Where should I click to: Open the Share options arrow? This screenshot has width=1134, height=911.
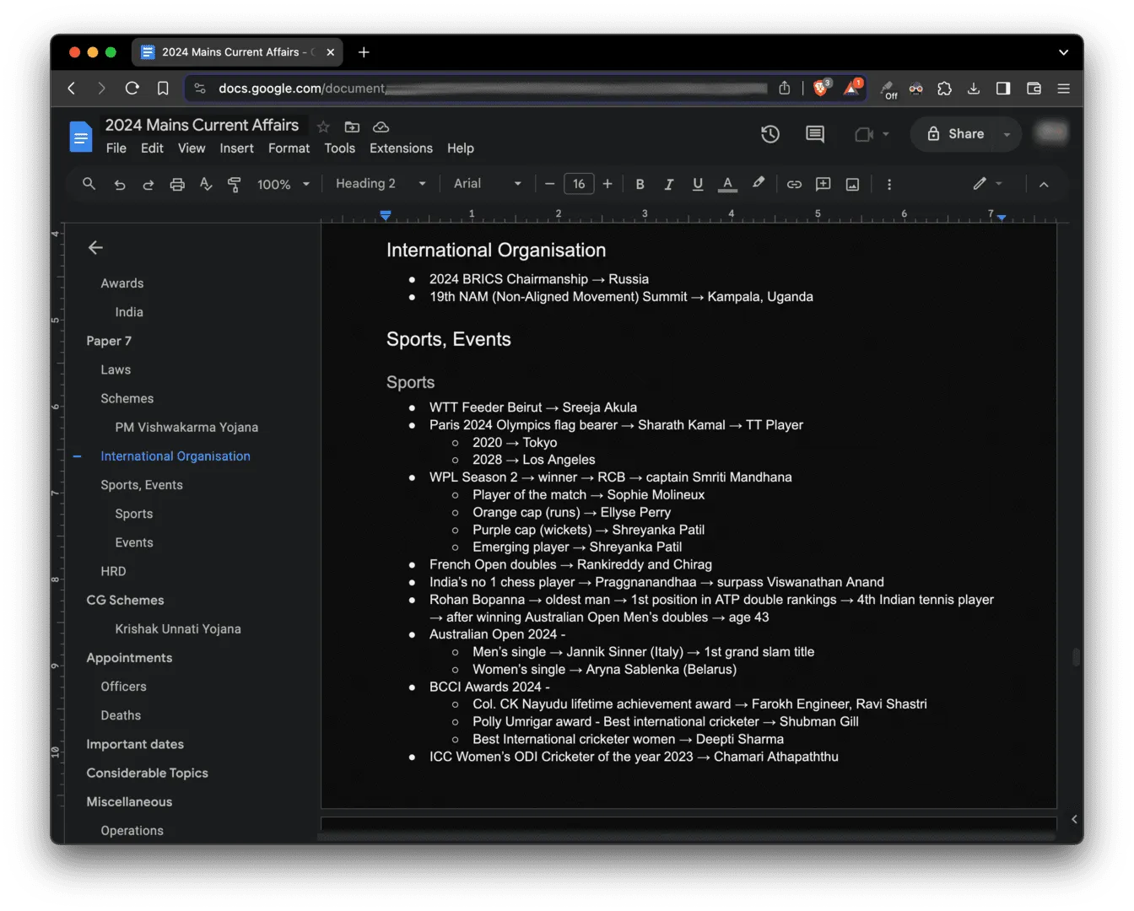(x=1007, y=134)
